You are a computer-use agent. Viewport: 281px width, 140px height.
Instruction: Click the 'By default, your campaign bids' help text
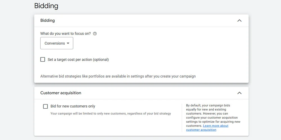pos(208,106)
